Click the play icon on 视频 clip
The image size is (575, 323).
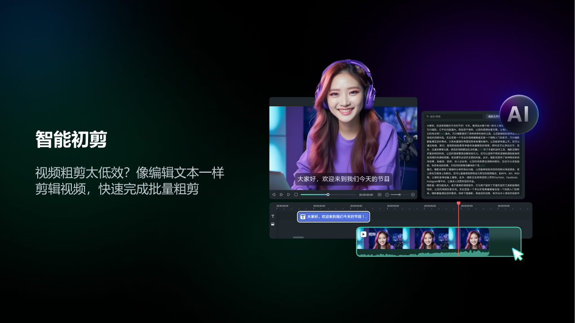click(363, 234)
